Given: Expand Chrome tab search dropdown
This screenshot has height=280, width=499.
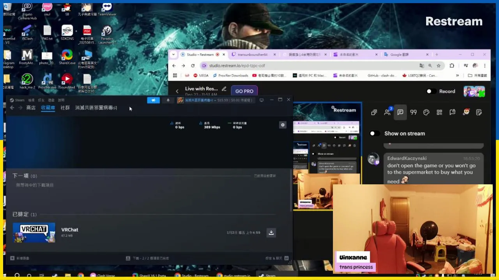Looking at the screenshot, I should coord(173,54).
